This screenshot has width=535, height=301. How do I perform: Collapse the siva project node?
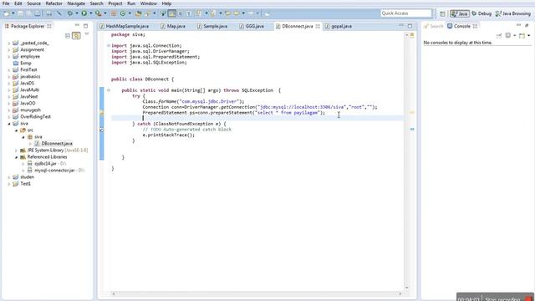coord(9,124)
